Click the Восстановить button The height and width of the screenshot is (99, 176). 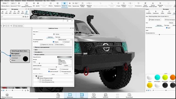pos(60,45)
